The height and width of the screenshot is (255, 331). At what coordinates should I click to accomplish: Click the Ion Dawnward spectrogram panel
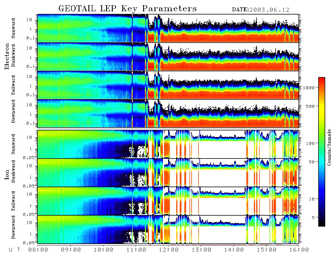click(168, 230)
